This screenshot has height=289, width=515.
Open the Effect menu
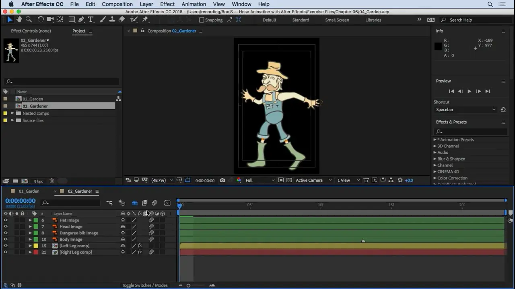click(167, 4)
